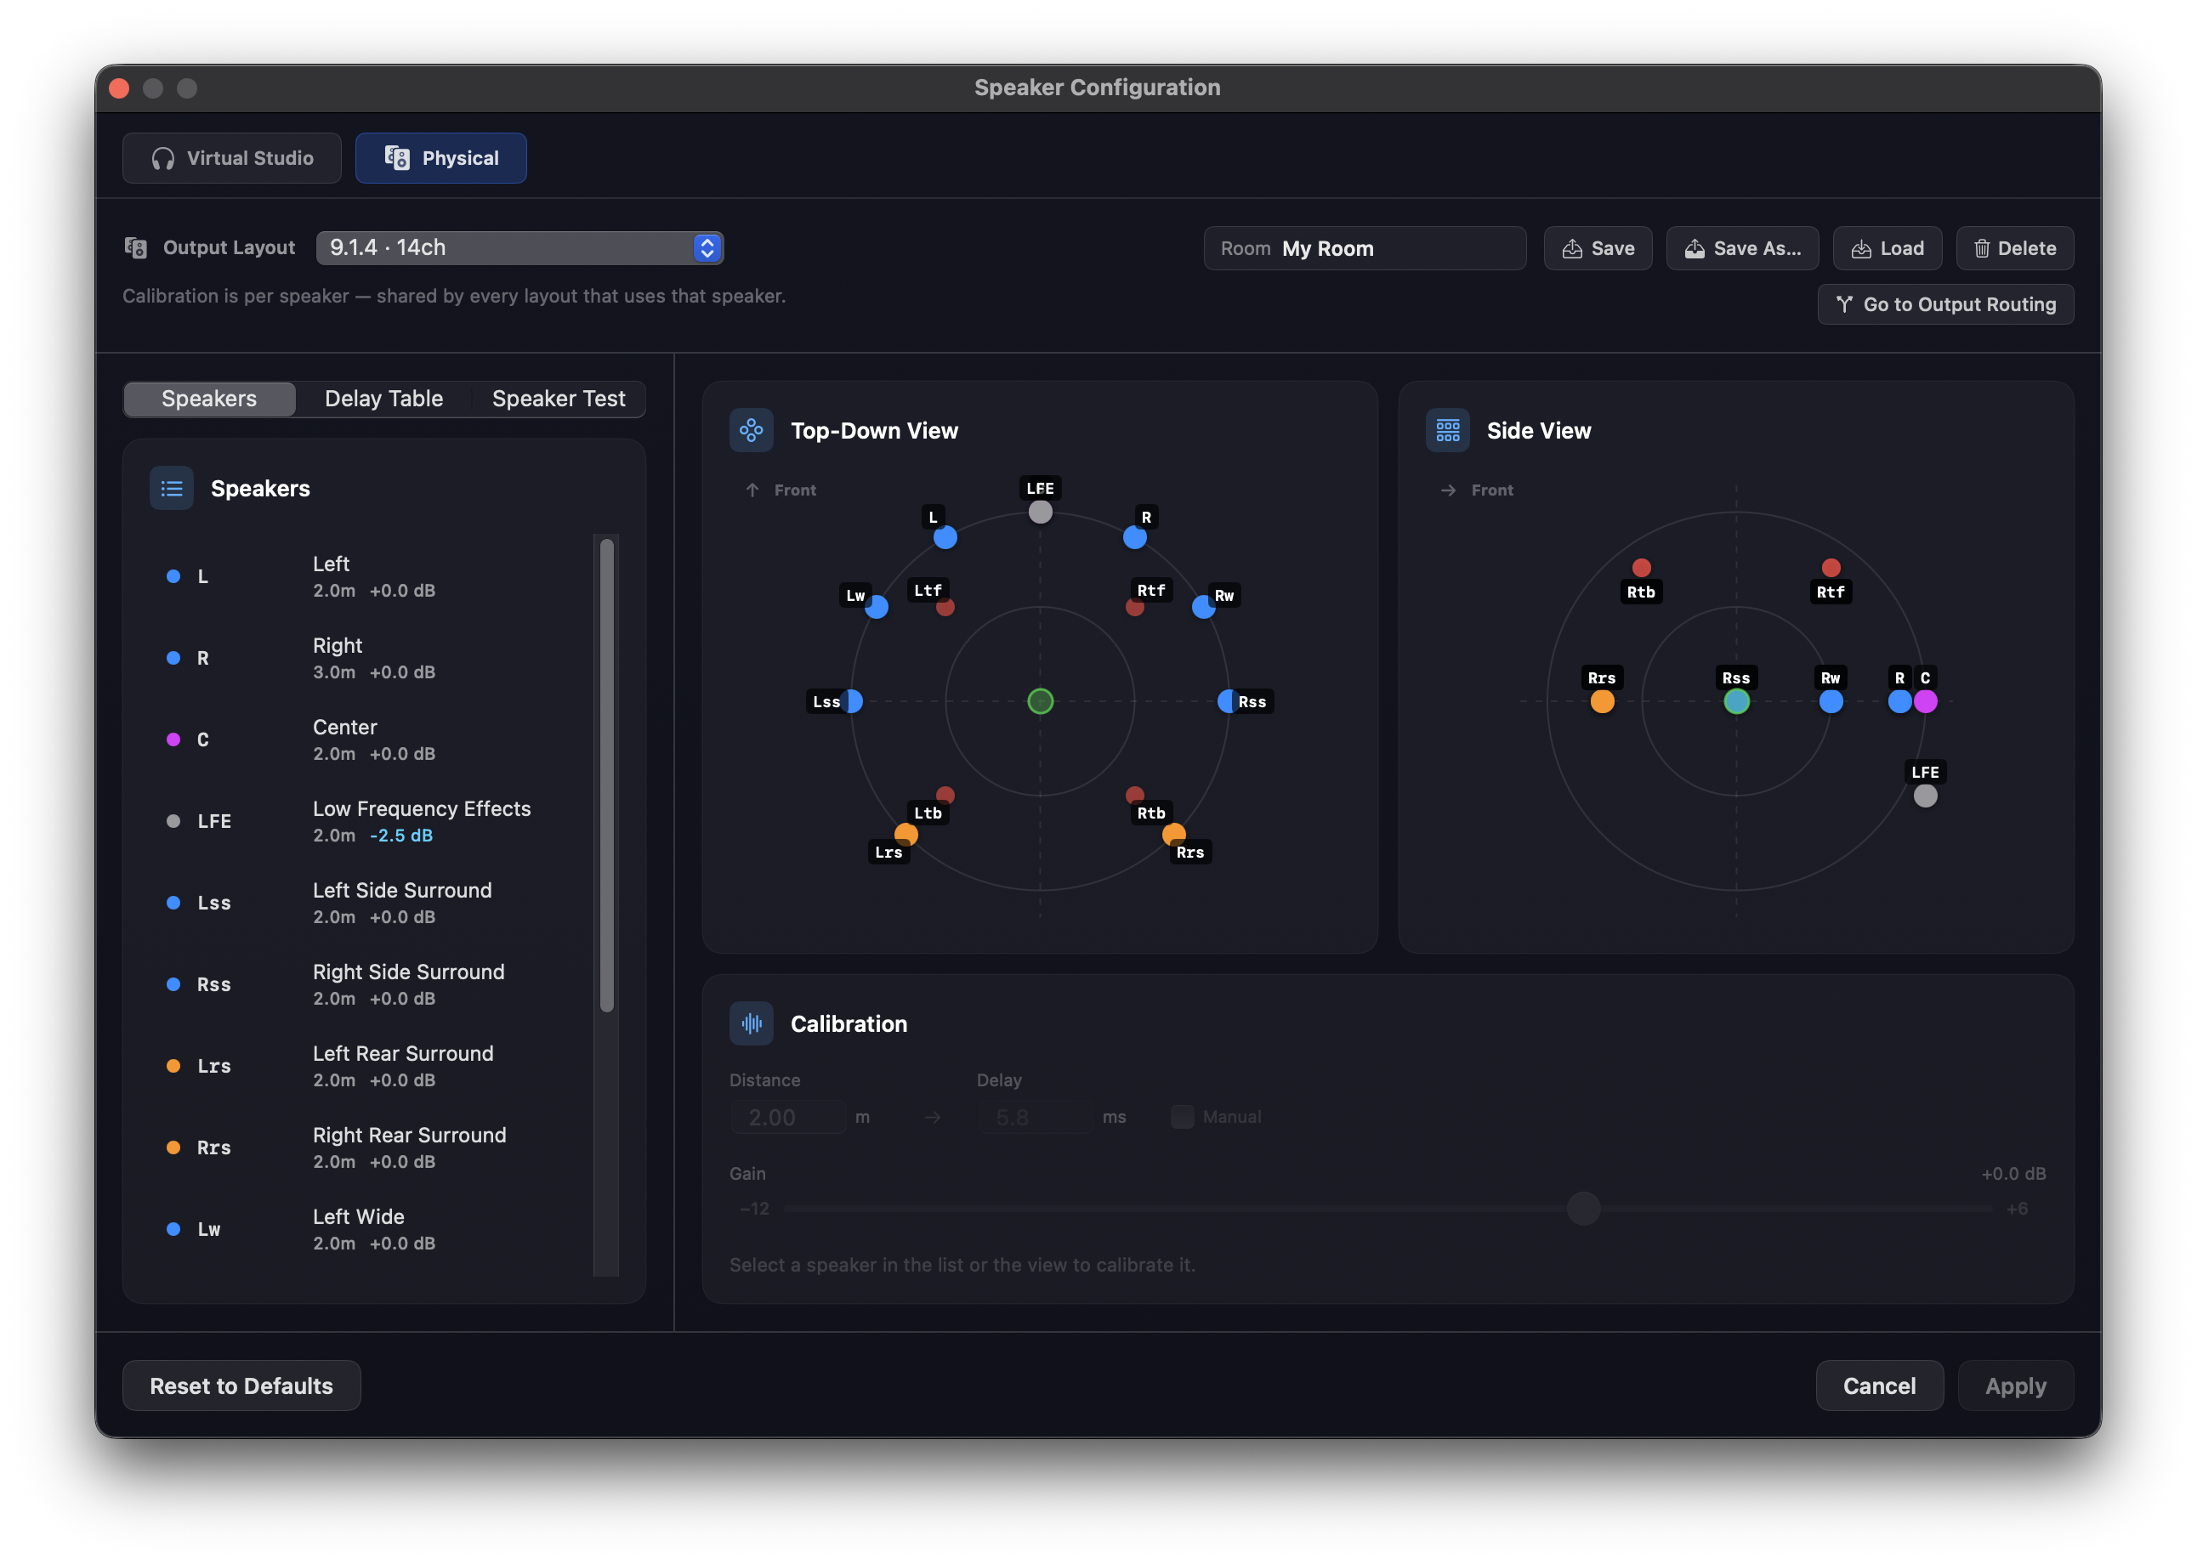Click the Rss speaker dot in Side View
Image resolution: width=2197 pixels, height=1564 pixels.
coord(1737,701)
